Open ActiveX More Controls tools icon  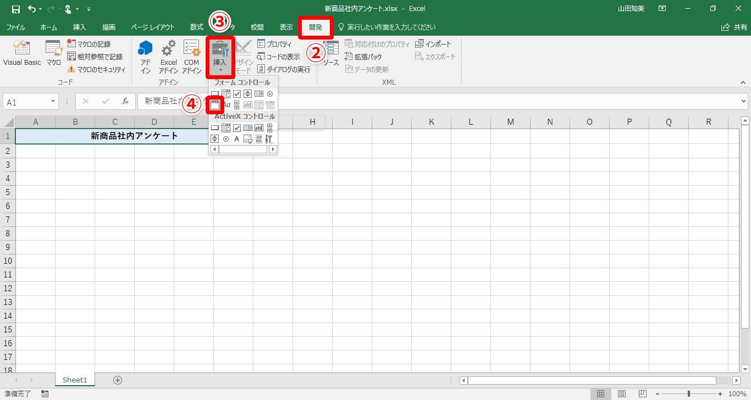coord(270,139)
